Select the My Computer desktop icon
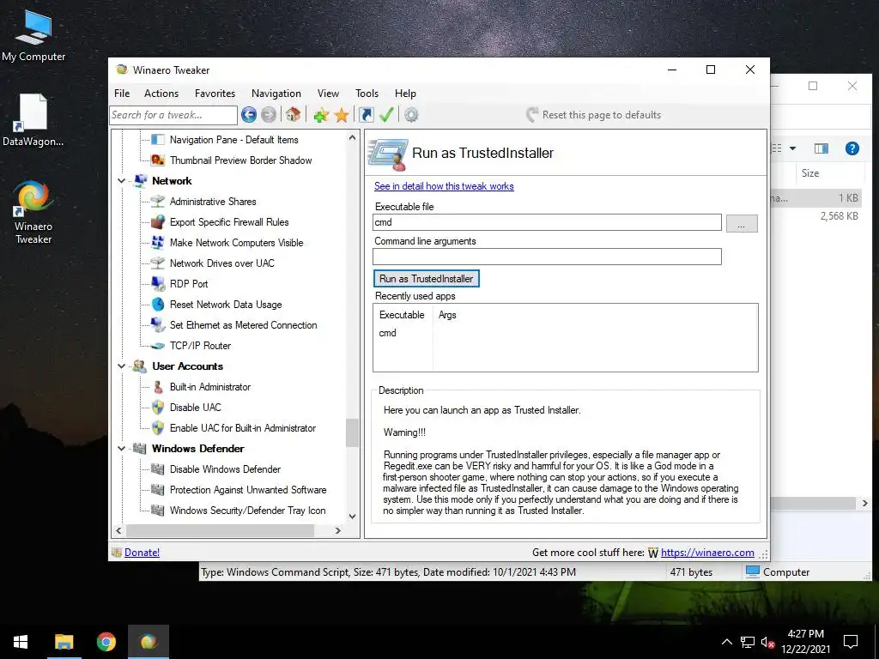 [x=33, y=35]
